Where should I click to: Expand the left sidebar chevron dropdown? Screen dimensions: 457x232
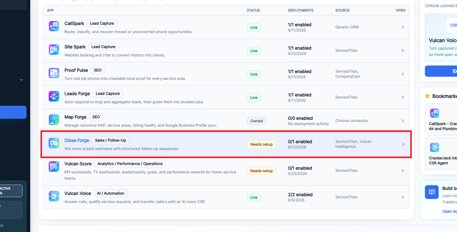coord(22,80)
